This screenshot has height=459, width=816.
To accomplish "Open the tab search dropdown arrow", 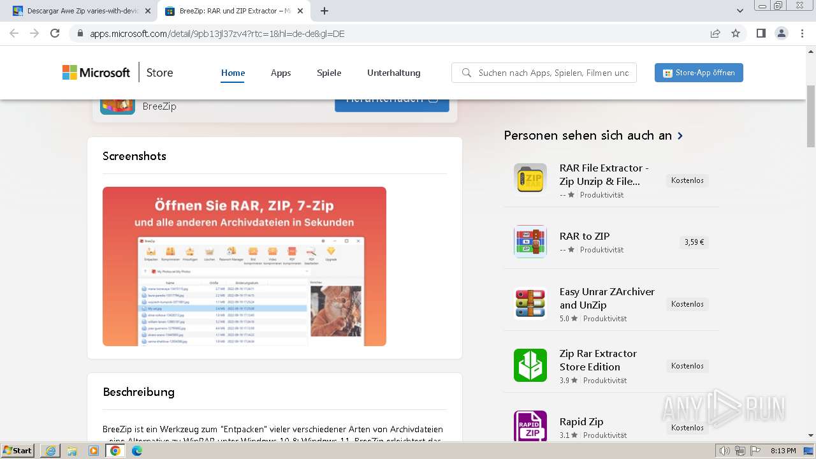I will (739, 11).
